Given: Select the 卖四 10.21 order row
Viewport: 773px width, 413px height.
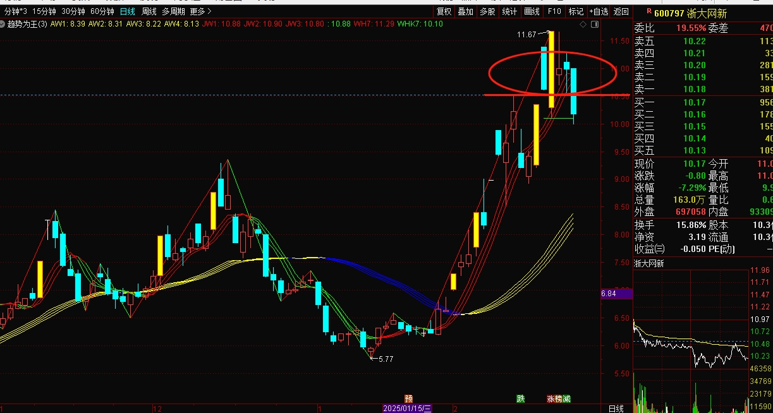Looking at the screenshot, I should point(703,53).
